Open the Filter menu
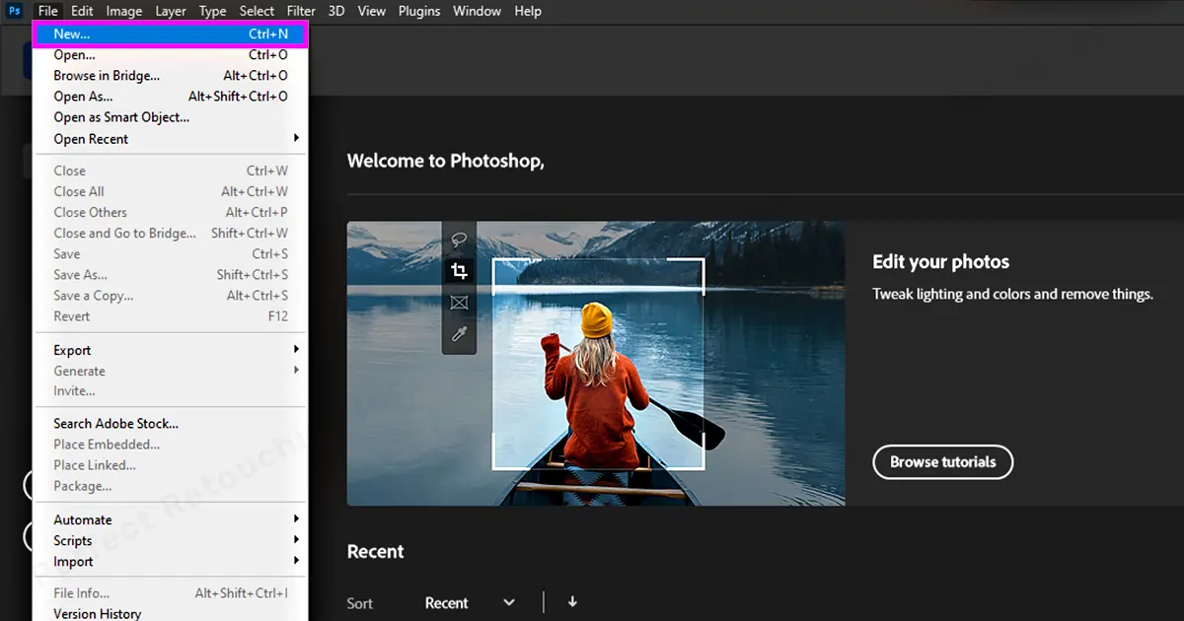1184x621 pixels. click(x=301, y=11)
